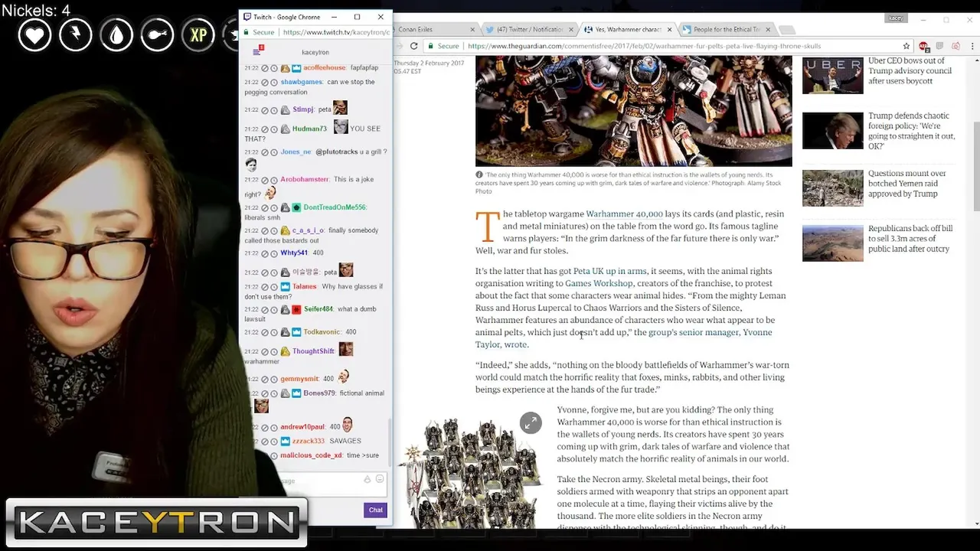
Task: Click the lightning bolt overlay icon
Action: 76,35
